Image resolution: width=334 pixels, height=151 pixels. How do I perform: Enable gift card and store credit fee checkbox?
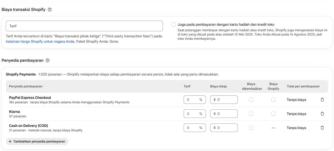(x=174, y=24)
